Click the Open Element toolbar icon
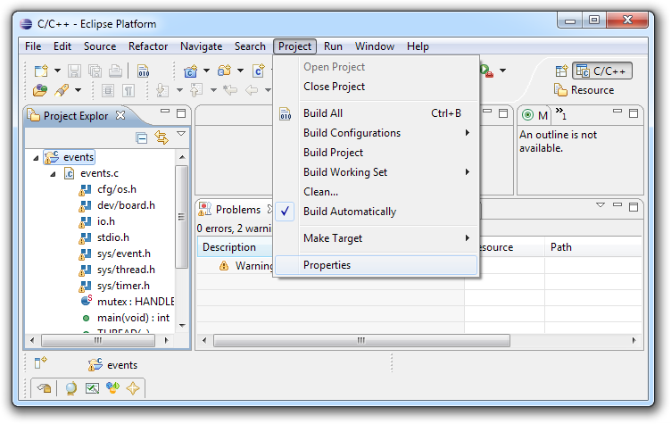This screenshot has width=671, height=424. click(x=40, y=90)
